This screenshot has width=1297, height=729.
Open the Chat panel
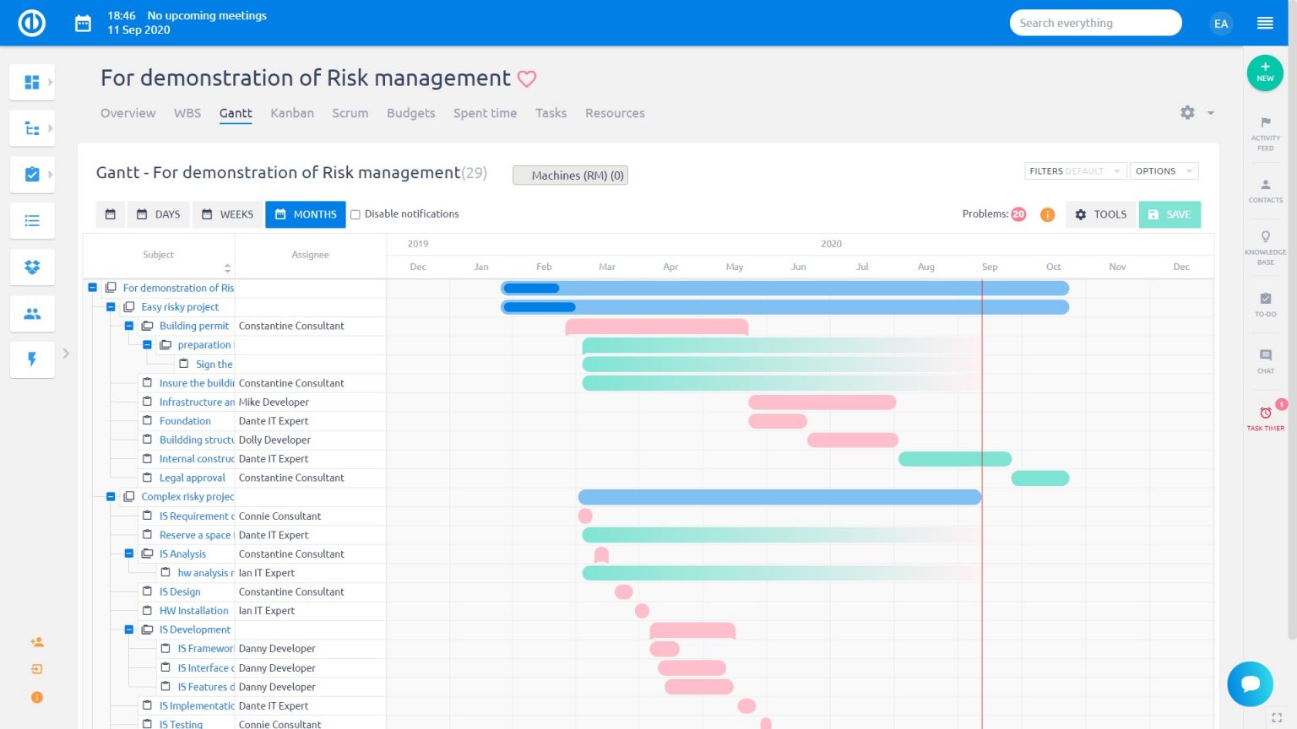coord(1265,361)
